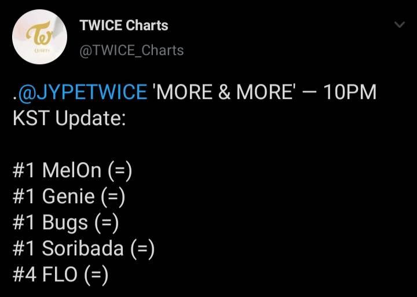The width and height of the screenshot is (417, 297).
Task: Select the 10PM text in tweet
Action: pyautogui.click(x=350, y=92)
